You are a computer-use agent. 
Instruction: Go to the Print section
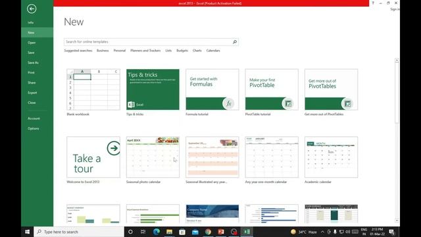(x=31, y=72)
